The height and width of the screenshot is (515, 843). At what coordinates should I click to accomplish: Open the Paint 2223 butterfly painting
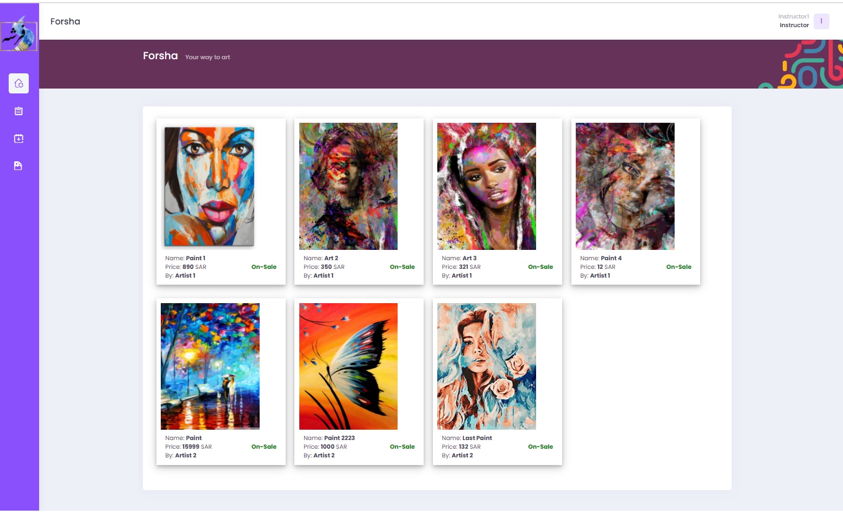(348, 366)
